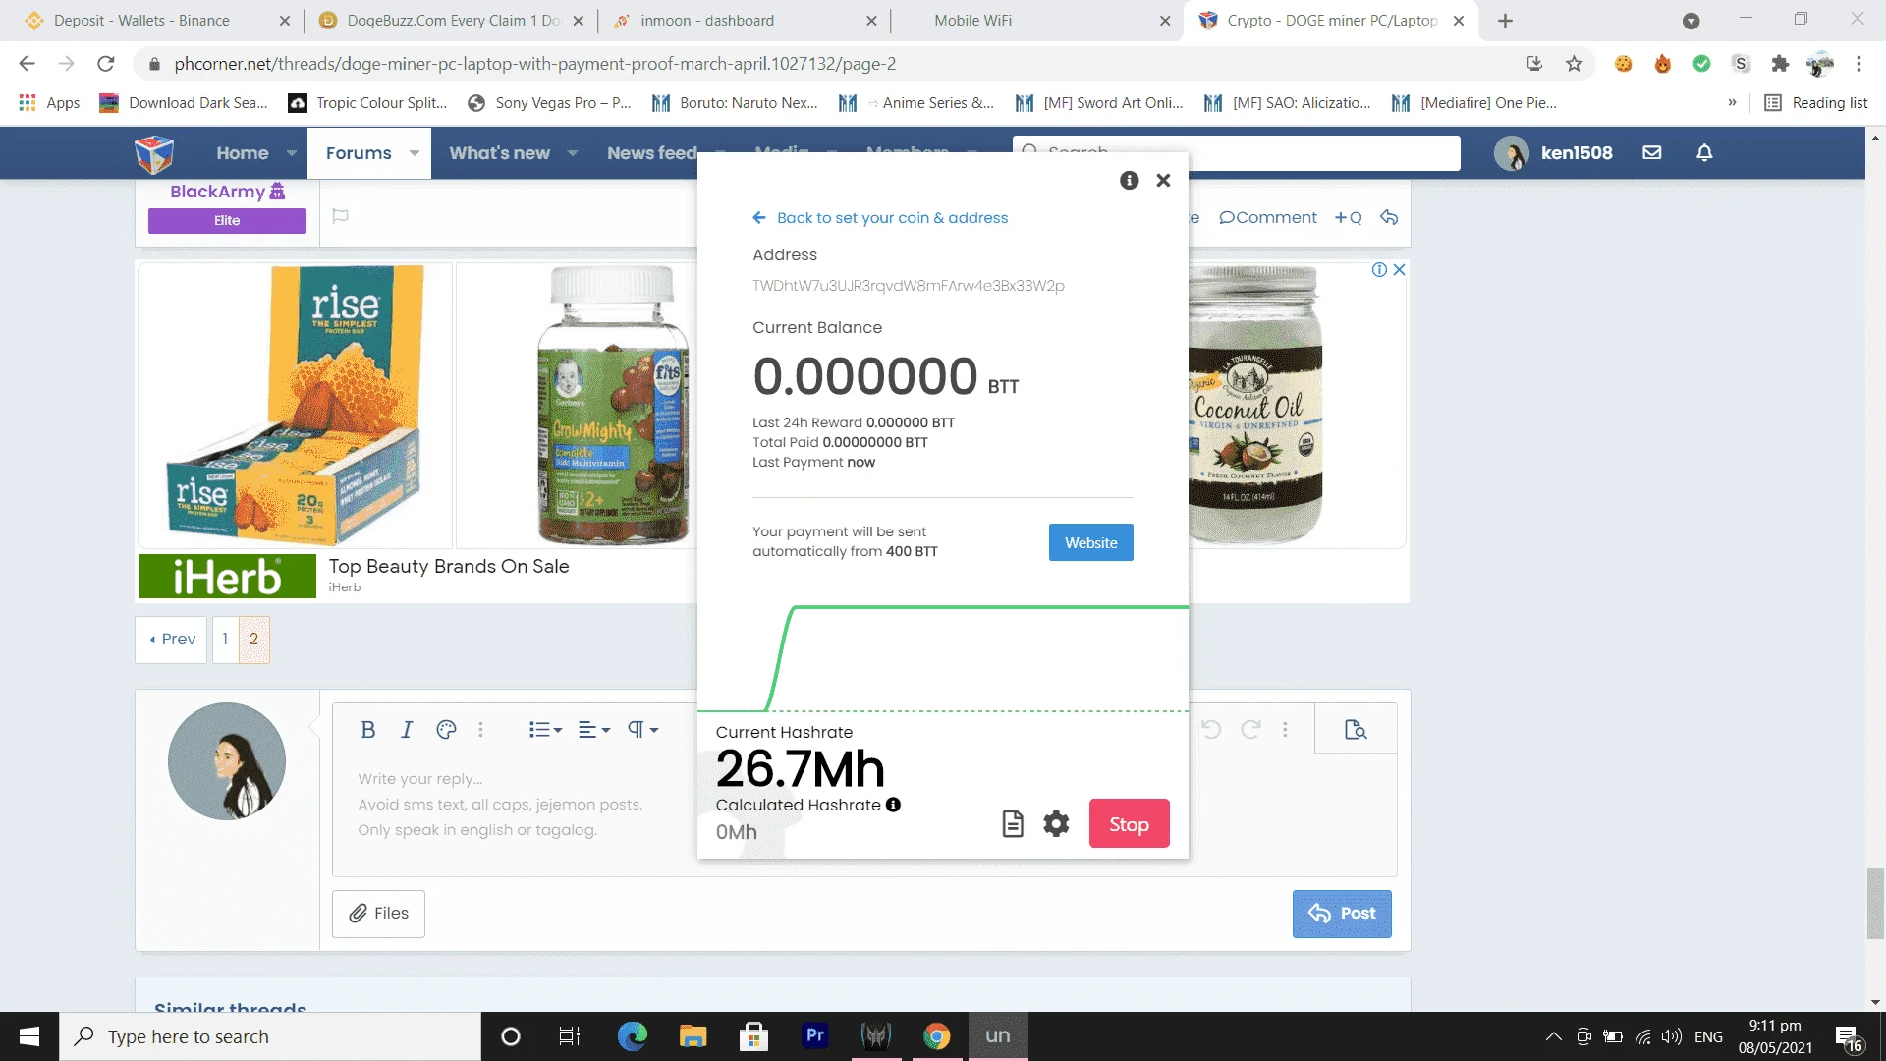The image size is (1886, 1061).
Task: Show Calculated Hashrate info tooltip
Action: tap(893, 805)
